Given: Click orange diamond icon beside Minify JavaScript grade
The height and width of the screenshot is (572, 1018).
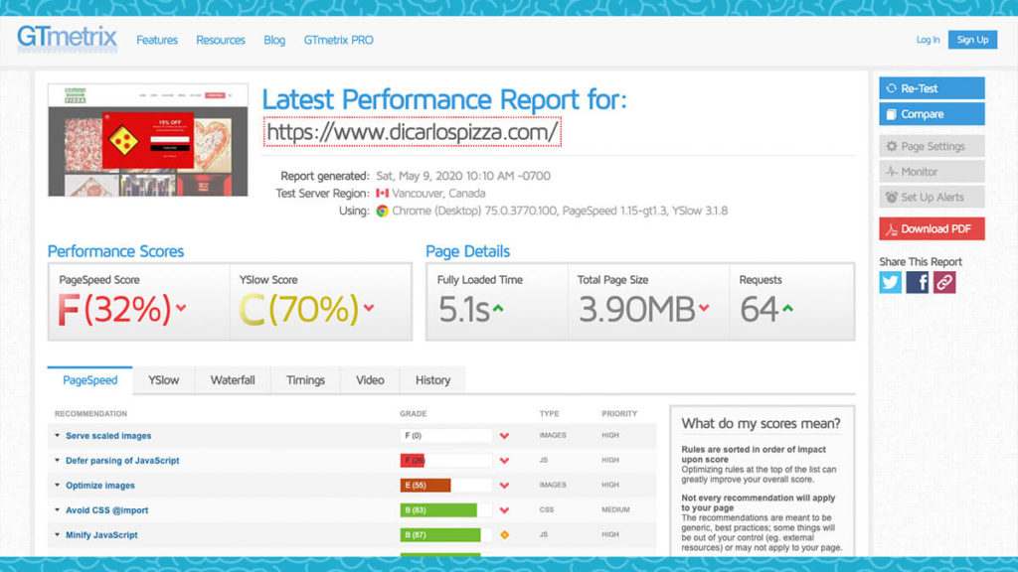Looking at the screenshot, I should click(x=504, y=535).
